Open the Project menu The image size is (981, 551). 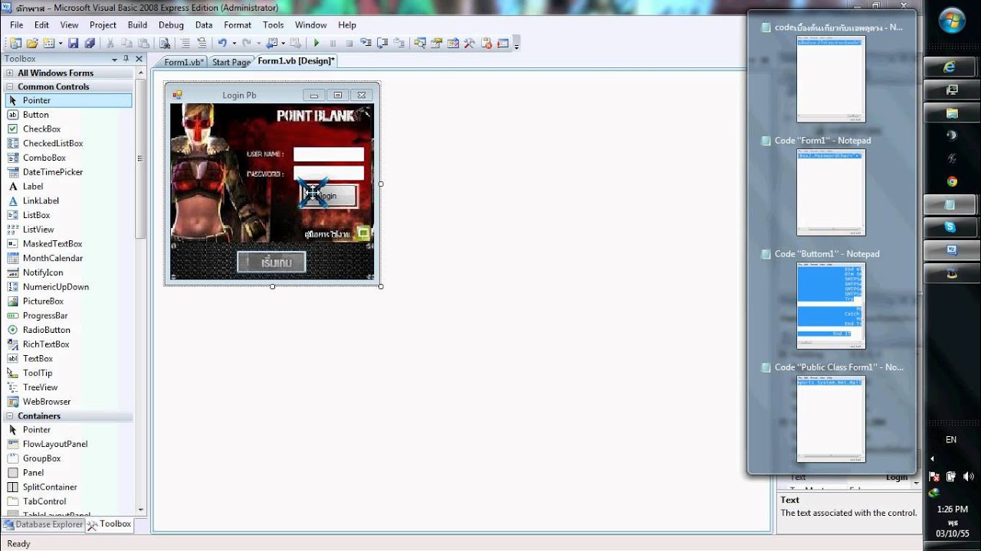coord(103,25)
